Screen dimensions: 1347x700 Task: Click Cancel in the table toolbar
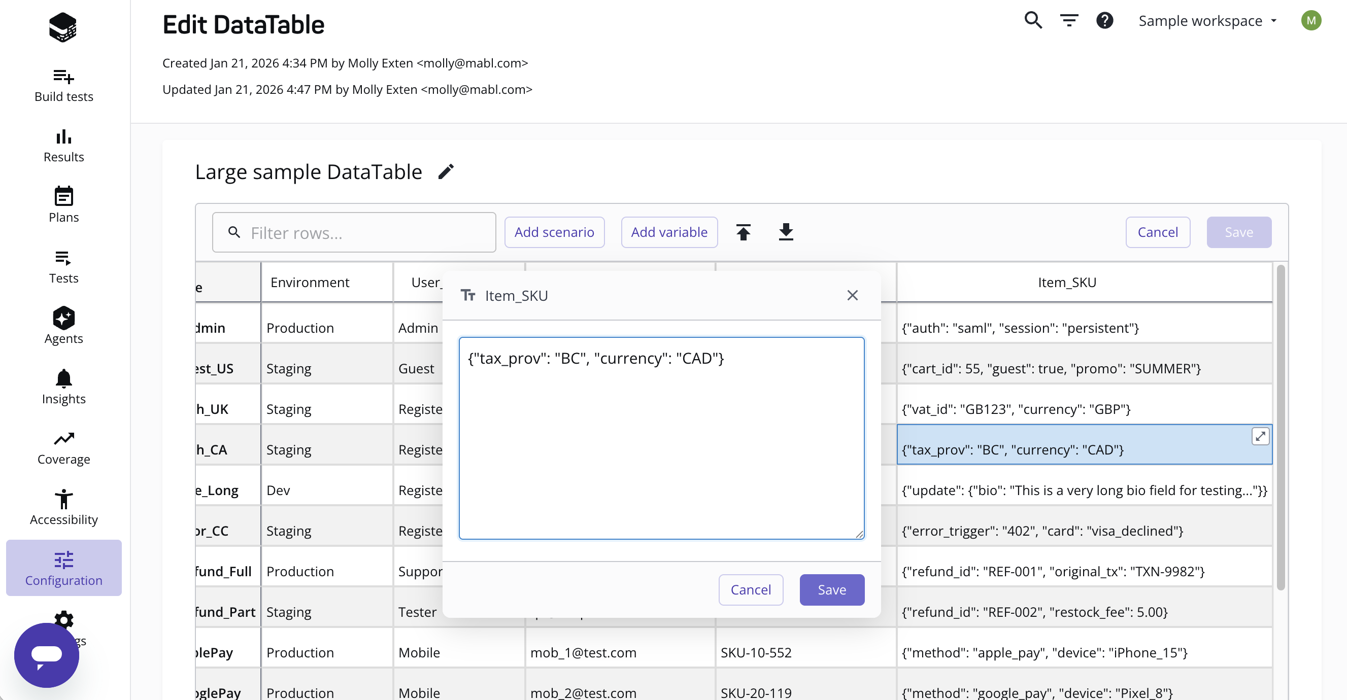[1158, 232]
